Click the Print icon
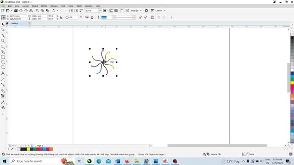294x165 pixels. click(31, 11)
